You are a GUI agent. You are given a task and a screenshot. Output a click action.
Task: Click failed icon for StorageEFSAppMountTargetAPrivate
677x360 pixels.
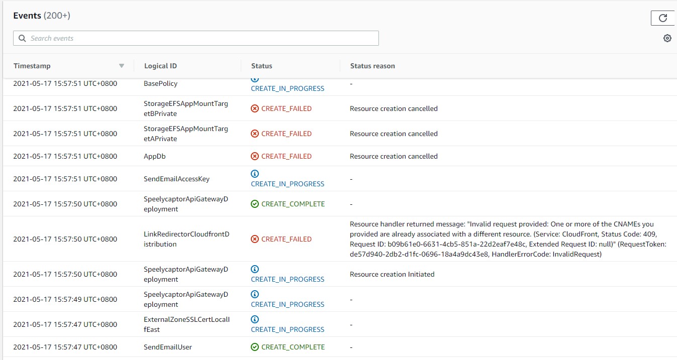255,134
